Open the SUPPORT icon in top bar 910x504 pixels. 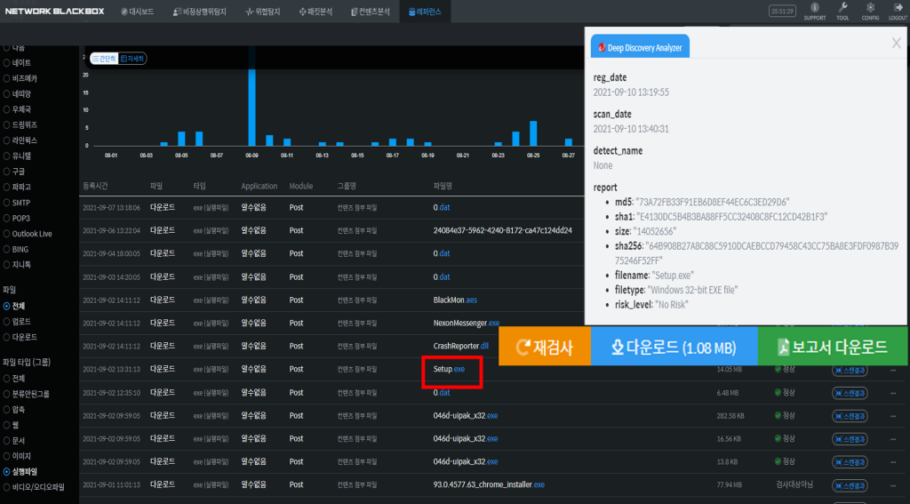(814, 11)
